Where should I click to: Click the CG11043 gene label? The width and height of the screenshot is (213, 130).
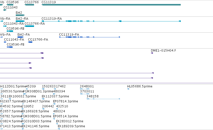[x=11, y=7]
